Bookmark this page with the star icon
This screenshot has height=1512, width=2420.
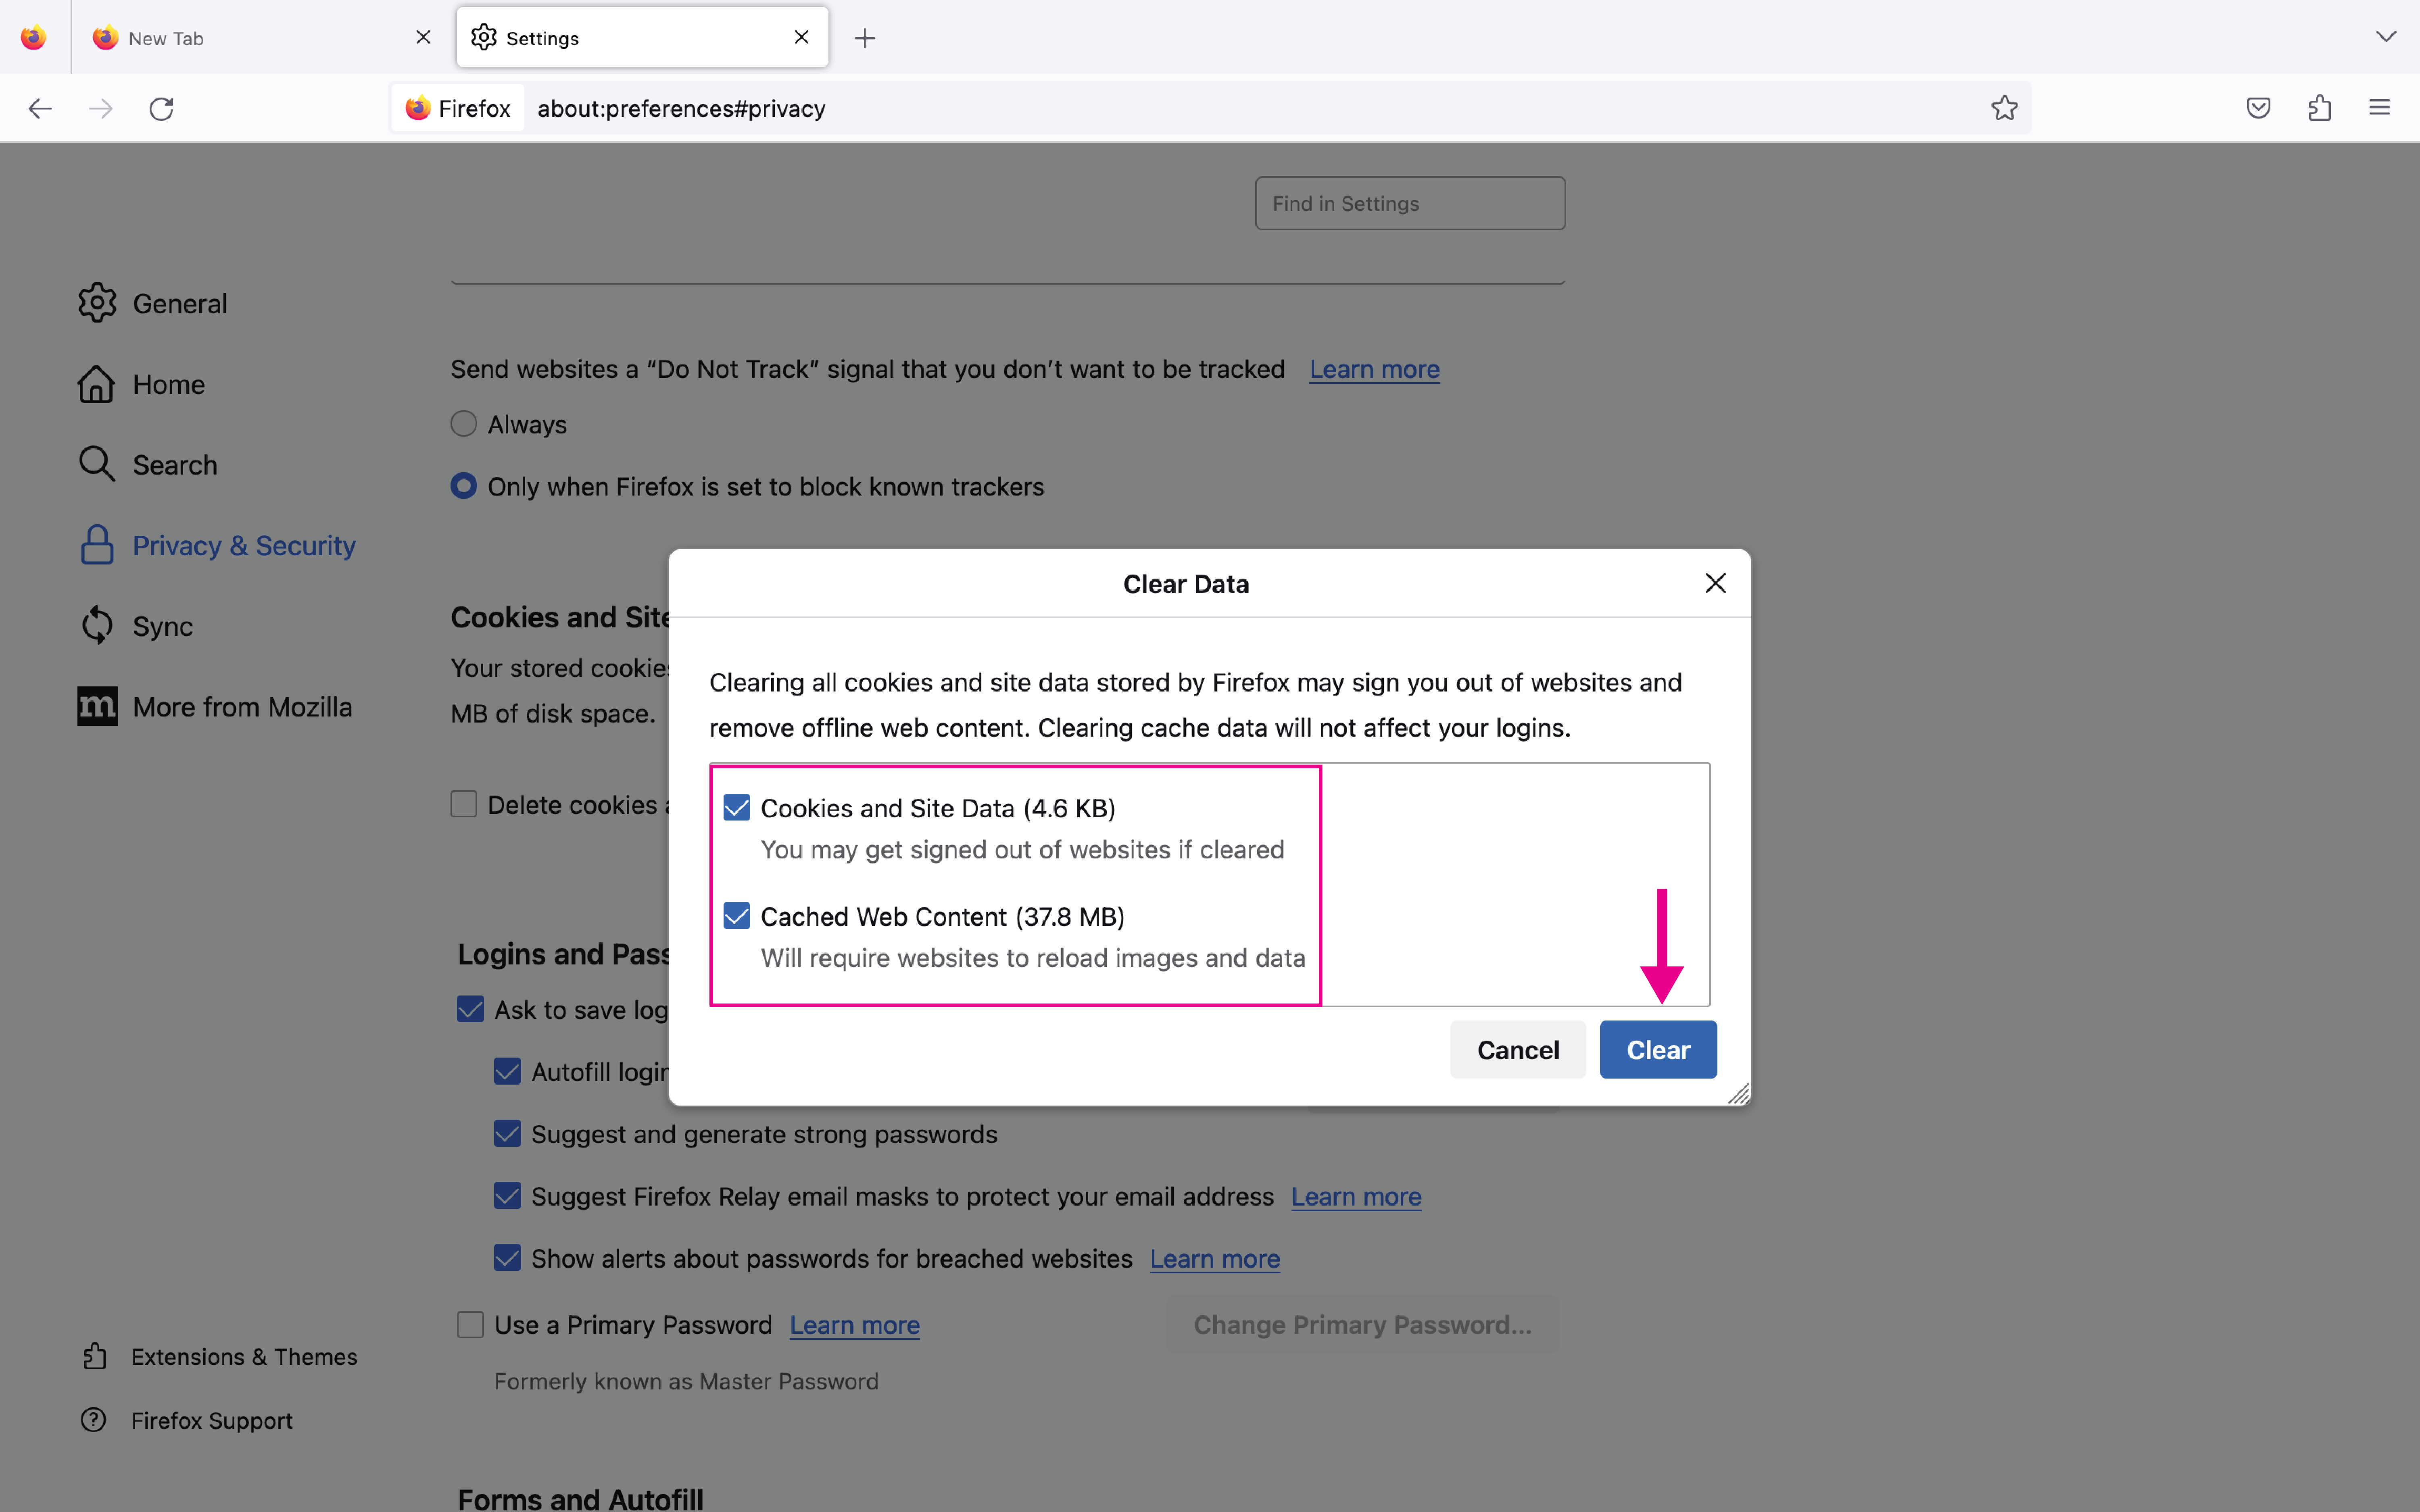point(2004,108)
